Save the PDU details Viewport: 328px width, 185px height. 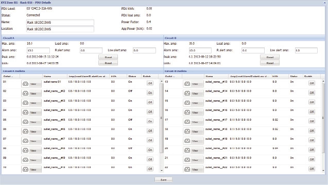[x=164, y=179]
